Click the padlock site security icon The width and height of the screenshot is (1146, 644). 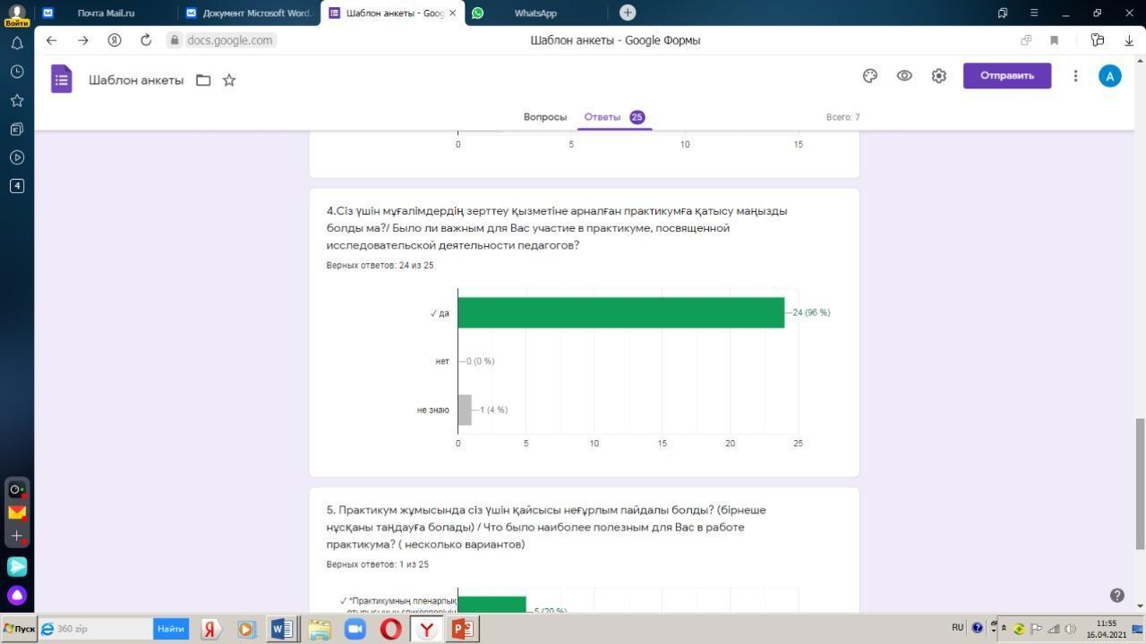tap(174, 40)
